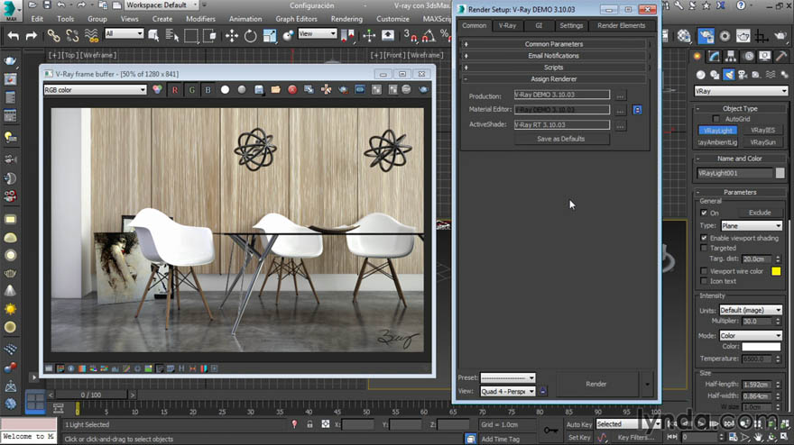Expand the Email Notifications rollout
The height and width of the screenshot is (445, 794).
coord(553,56)
